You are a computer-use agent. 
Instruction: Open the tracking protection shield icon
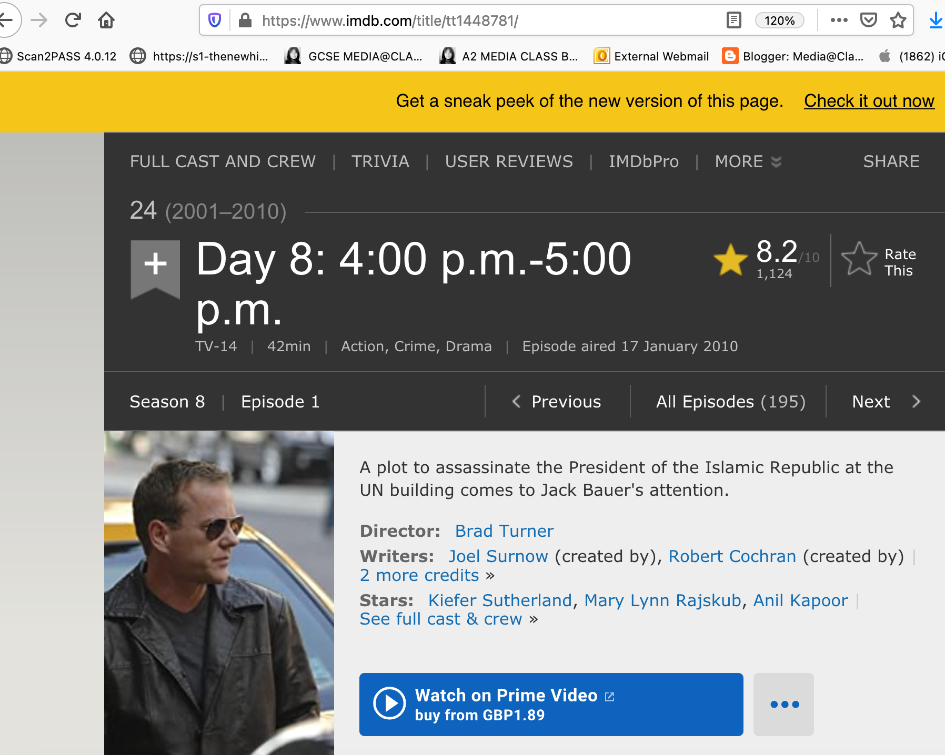[215, 21]
